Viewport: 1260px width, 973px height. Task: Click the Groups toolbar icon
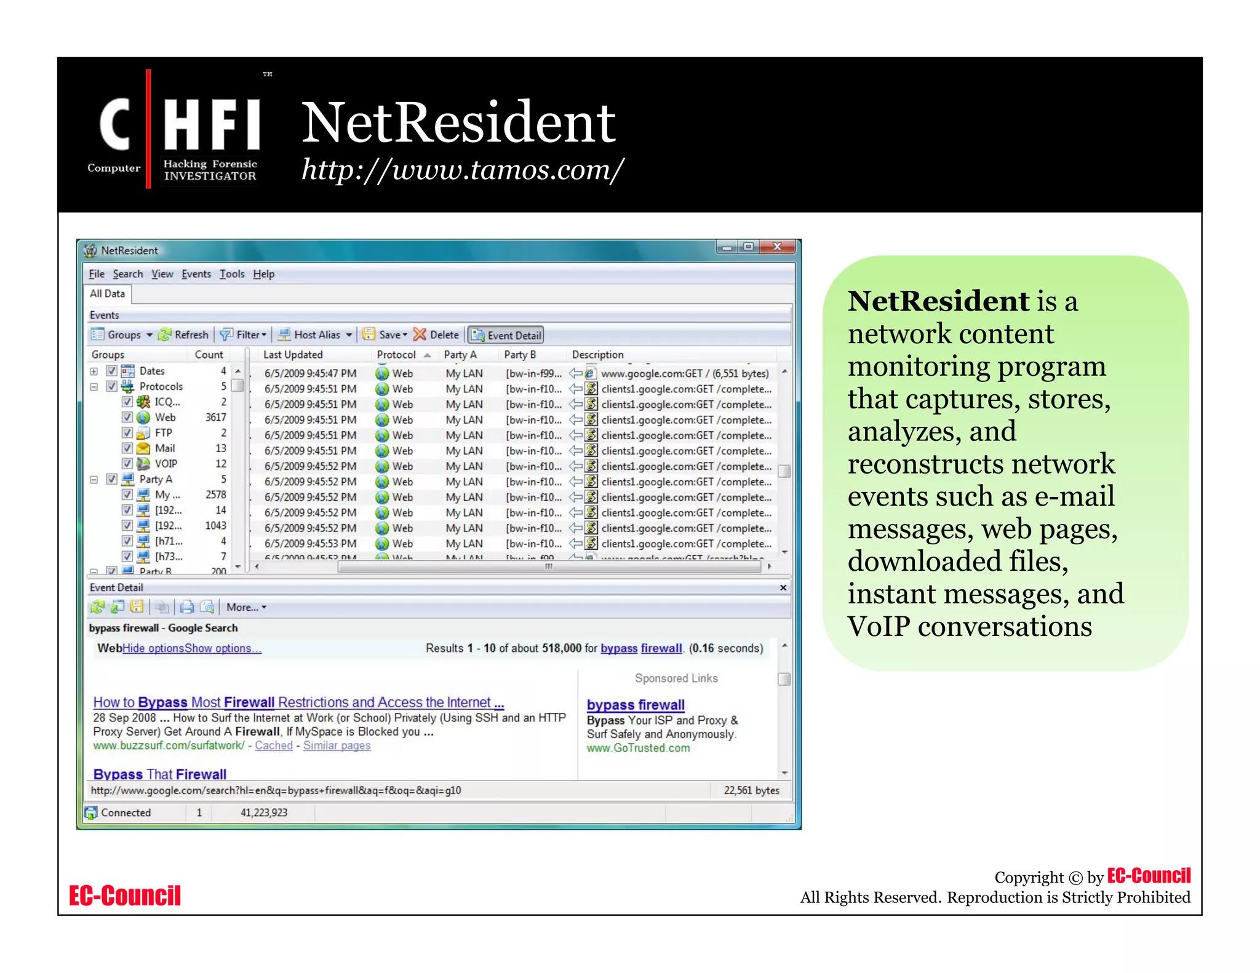point(97,335)
